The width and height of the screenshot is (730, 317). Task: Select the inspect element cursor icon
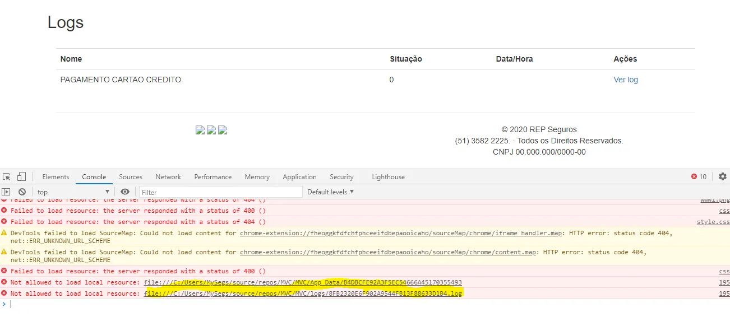7,176
